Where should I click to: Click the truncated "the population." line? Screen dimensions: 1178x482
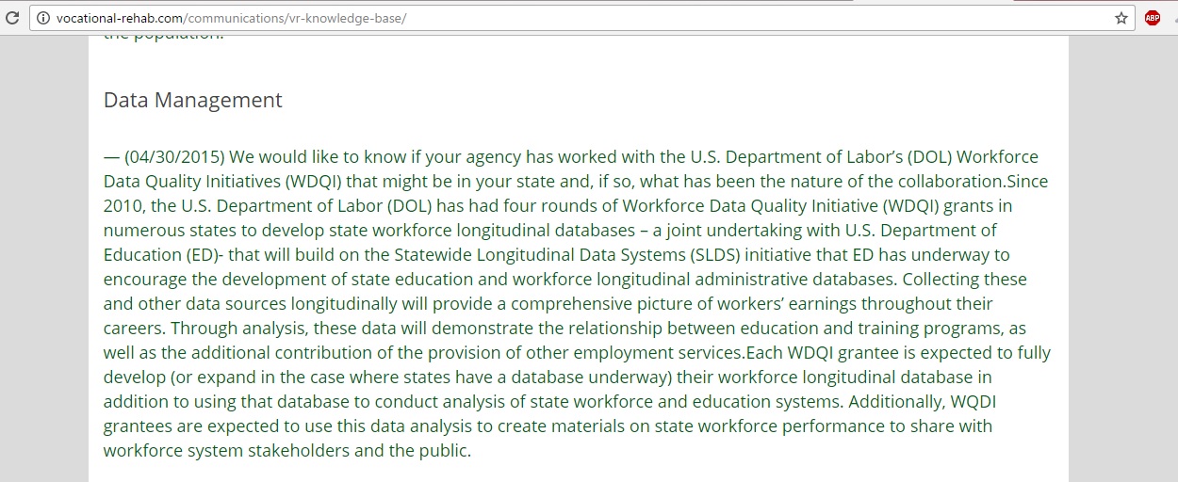[165, 37]
